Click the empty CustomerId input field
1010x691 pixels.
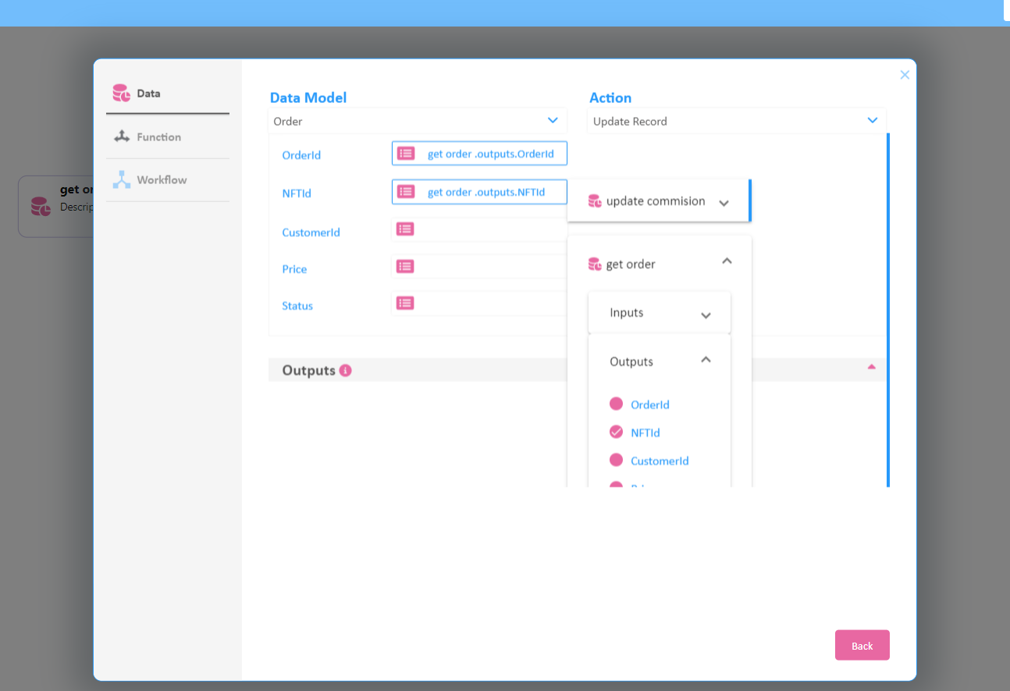coord(479,229)
